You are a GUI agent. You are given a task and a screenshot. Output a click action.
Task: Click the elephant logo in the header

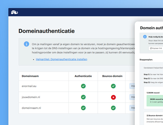tap(14, 12)
